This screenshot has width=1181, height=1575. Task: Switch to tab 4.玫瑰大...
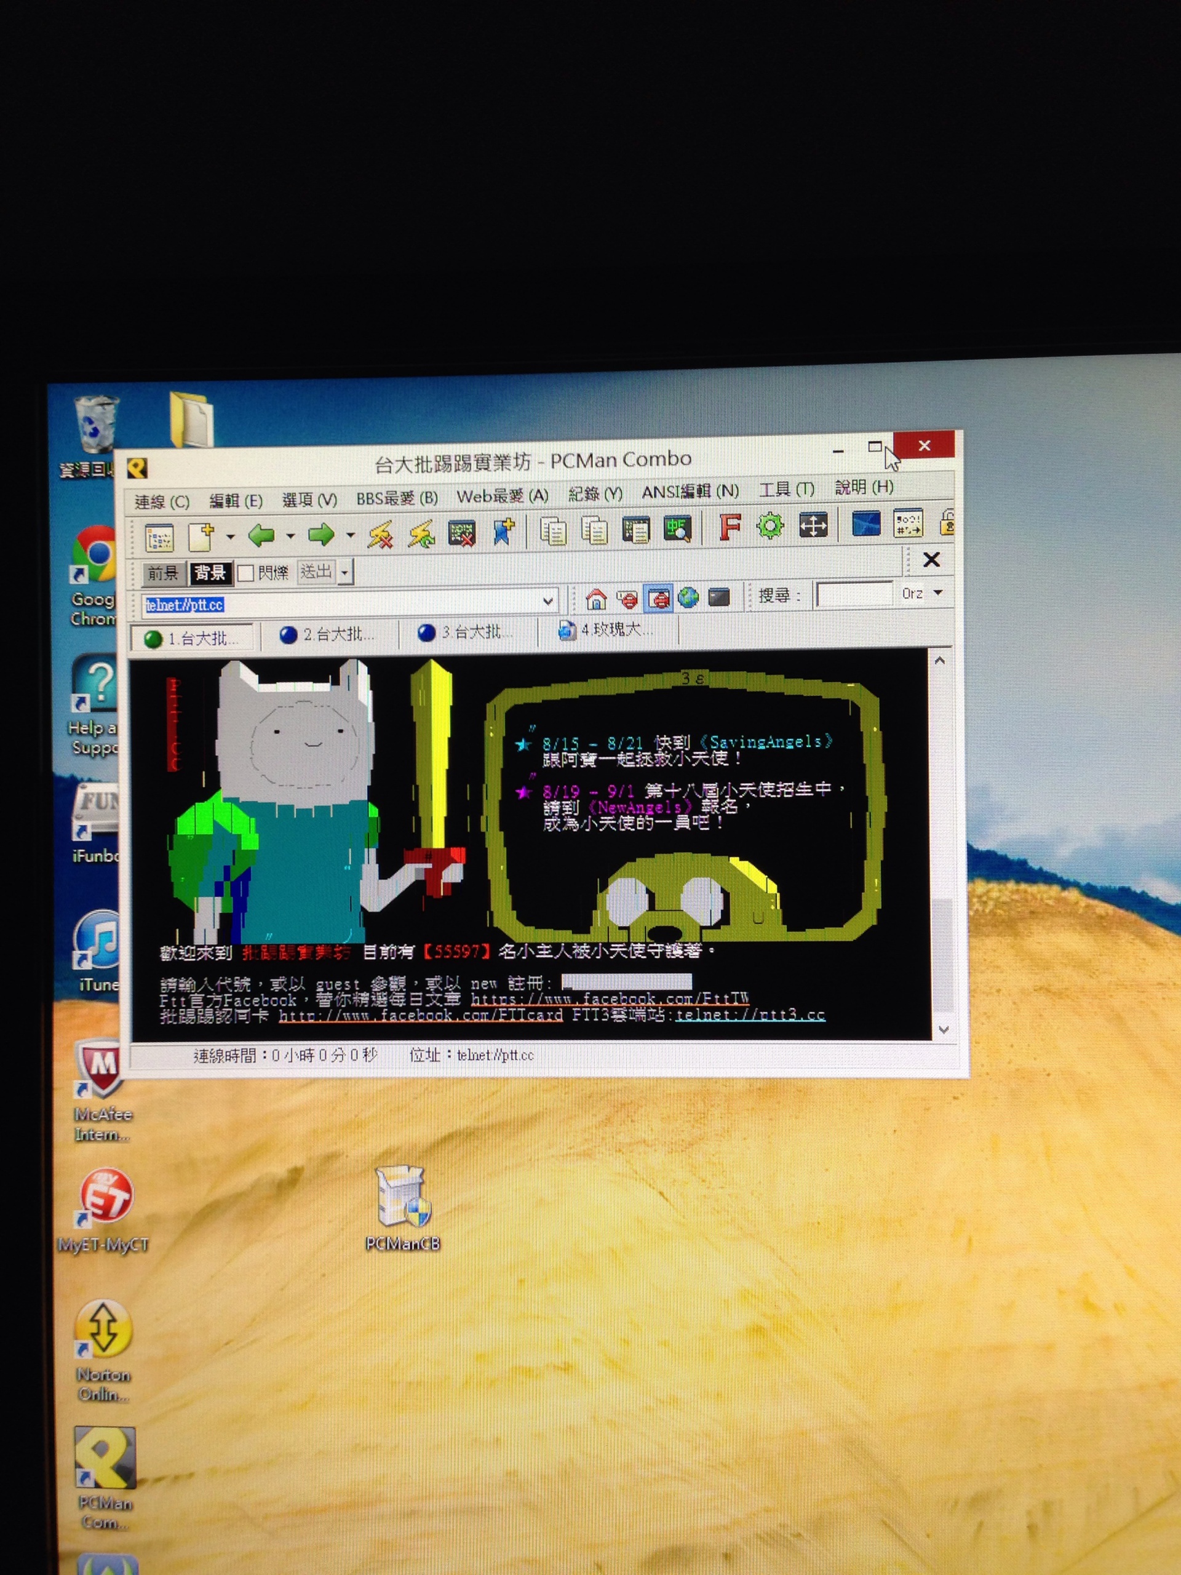click(607, 629)
